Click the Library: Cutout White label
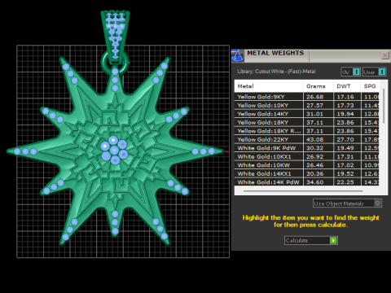 tap(276, 72)
